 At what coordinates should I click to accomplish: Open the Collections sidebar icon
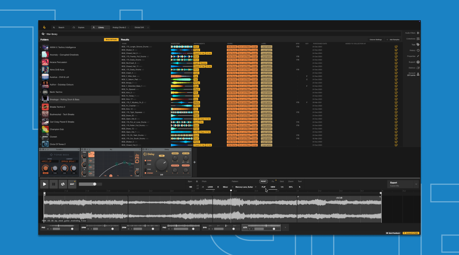[x=418, y=39]
